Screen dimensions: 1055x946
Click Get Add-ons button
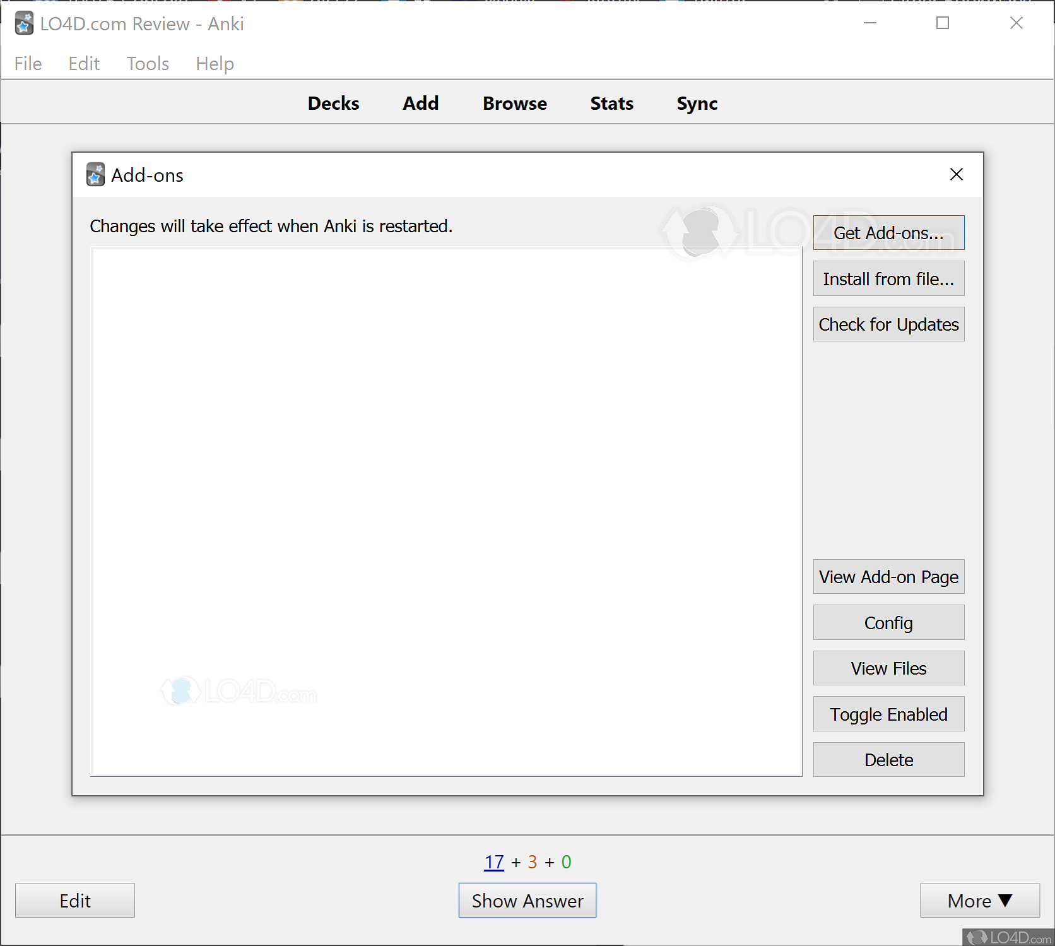point(888,232)
